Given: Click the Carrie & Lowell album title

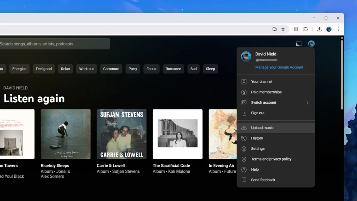Looking at the screenshot, I should pos(111,166).
